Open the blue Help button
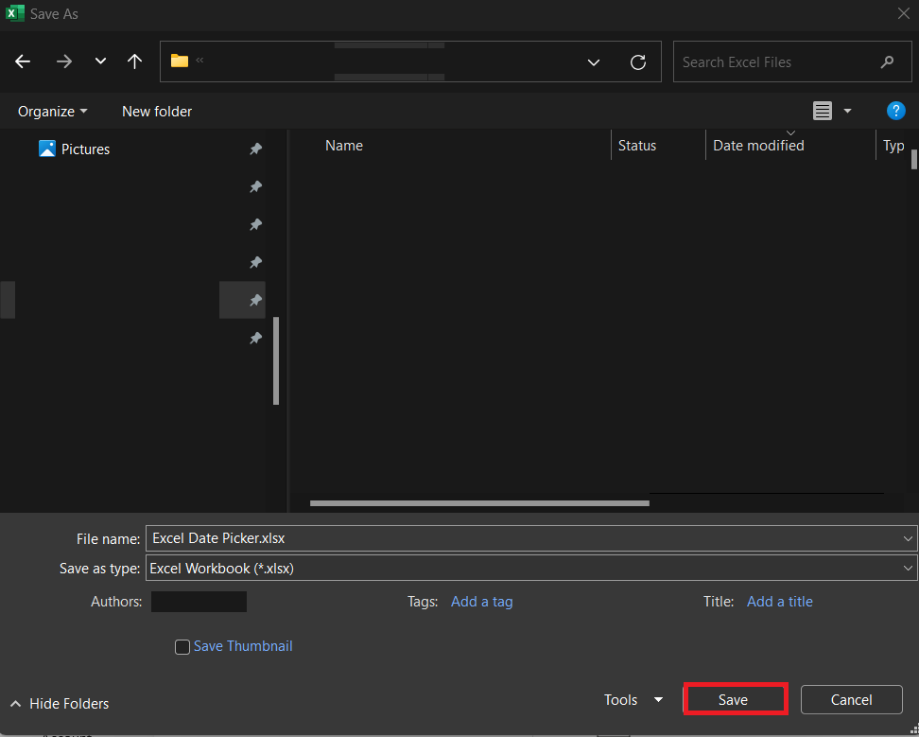Viewport: 919px width, 737px height. pyautogui.click(x=896, y=111)
